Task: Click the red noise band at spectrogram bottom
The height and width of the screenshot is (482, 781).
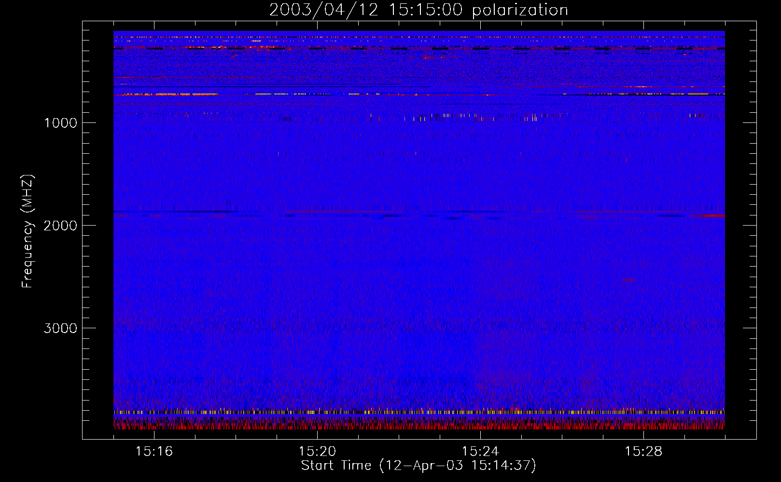Action: (419, 426)
